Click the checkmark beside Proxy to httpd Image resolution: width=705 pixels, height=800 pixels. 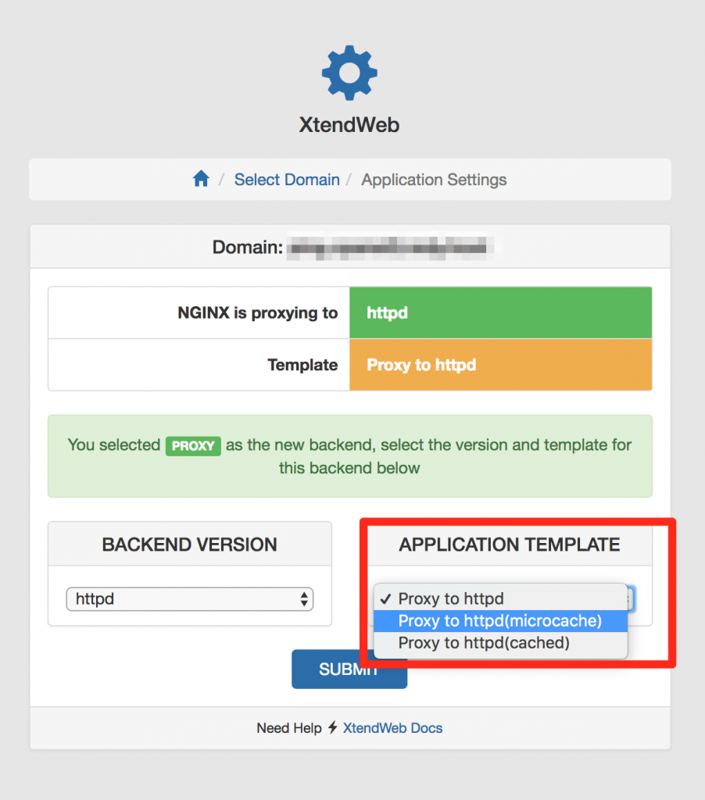click(x=386, y=598)
